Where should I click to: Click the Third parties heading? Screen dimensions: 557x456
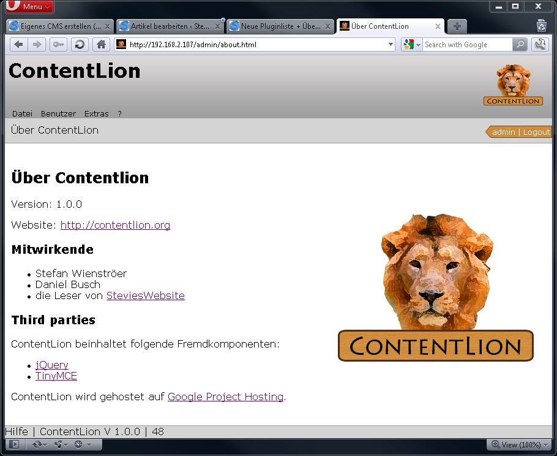[x=53, y=320]
